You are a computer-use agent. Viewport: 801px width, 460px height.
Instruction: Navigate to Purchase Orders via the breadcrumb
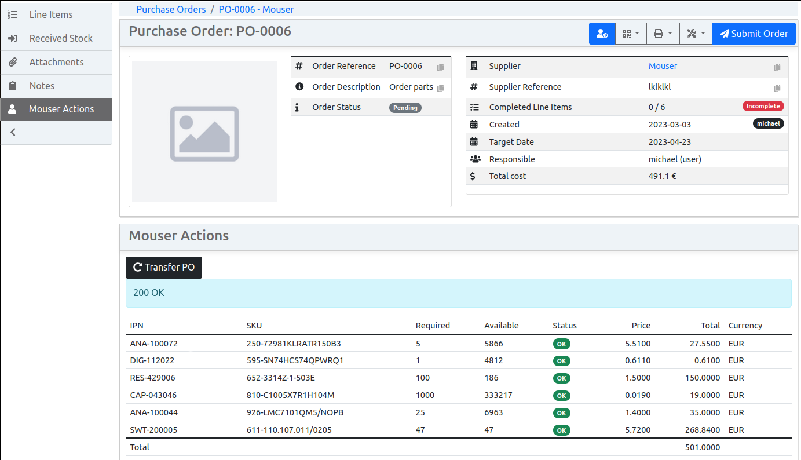coord(171,9)
